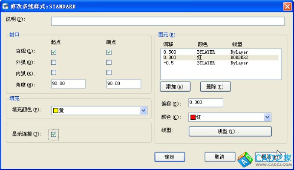Open the 颜色(C) dropdown arrow

(x=268, y=117)
